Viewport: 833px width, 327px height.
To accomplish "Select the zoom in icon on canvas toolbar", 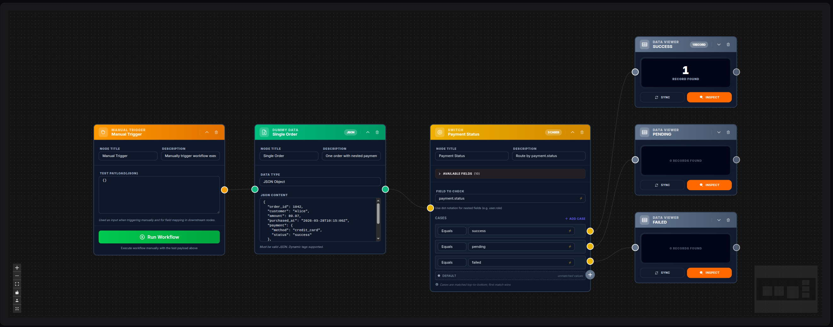I will (x=17, y=267).
